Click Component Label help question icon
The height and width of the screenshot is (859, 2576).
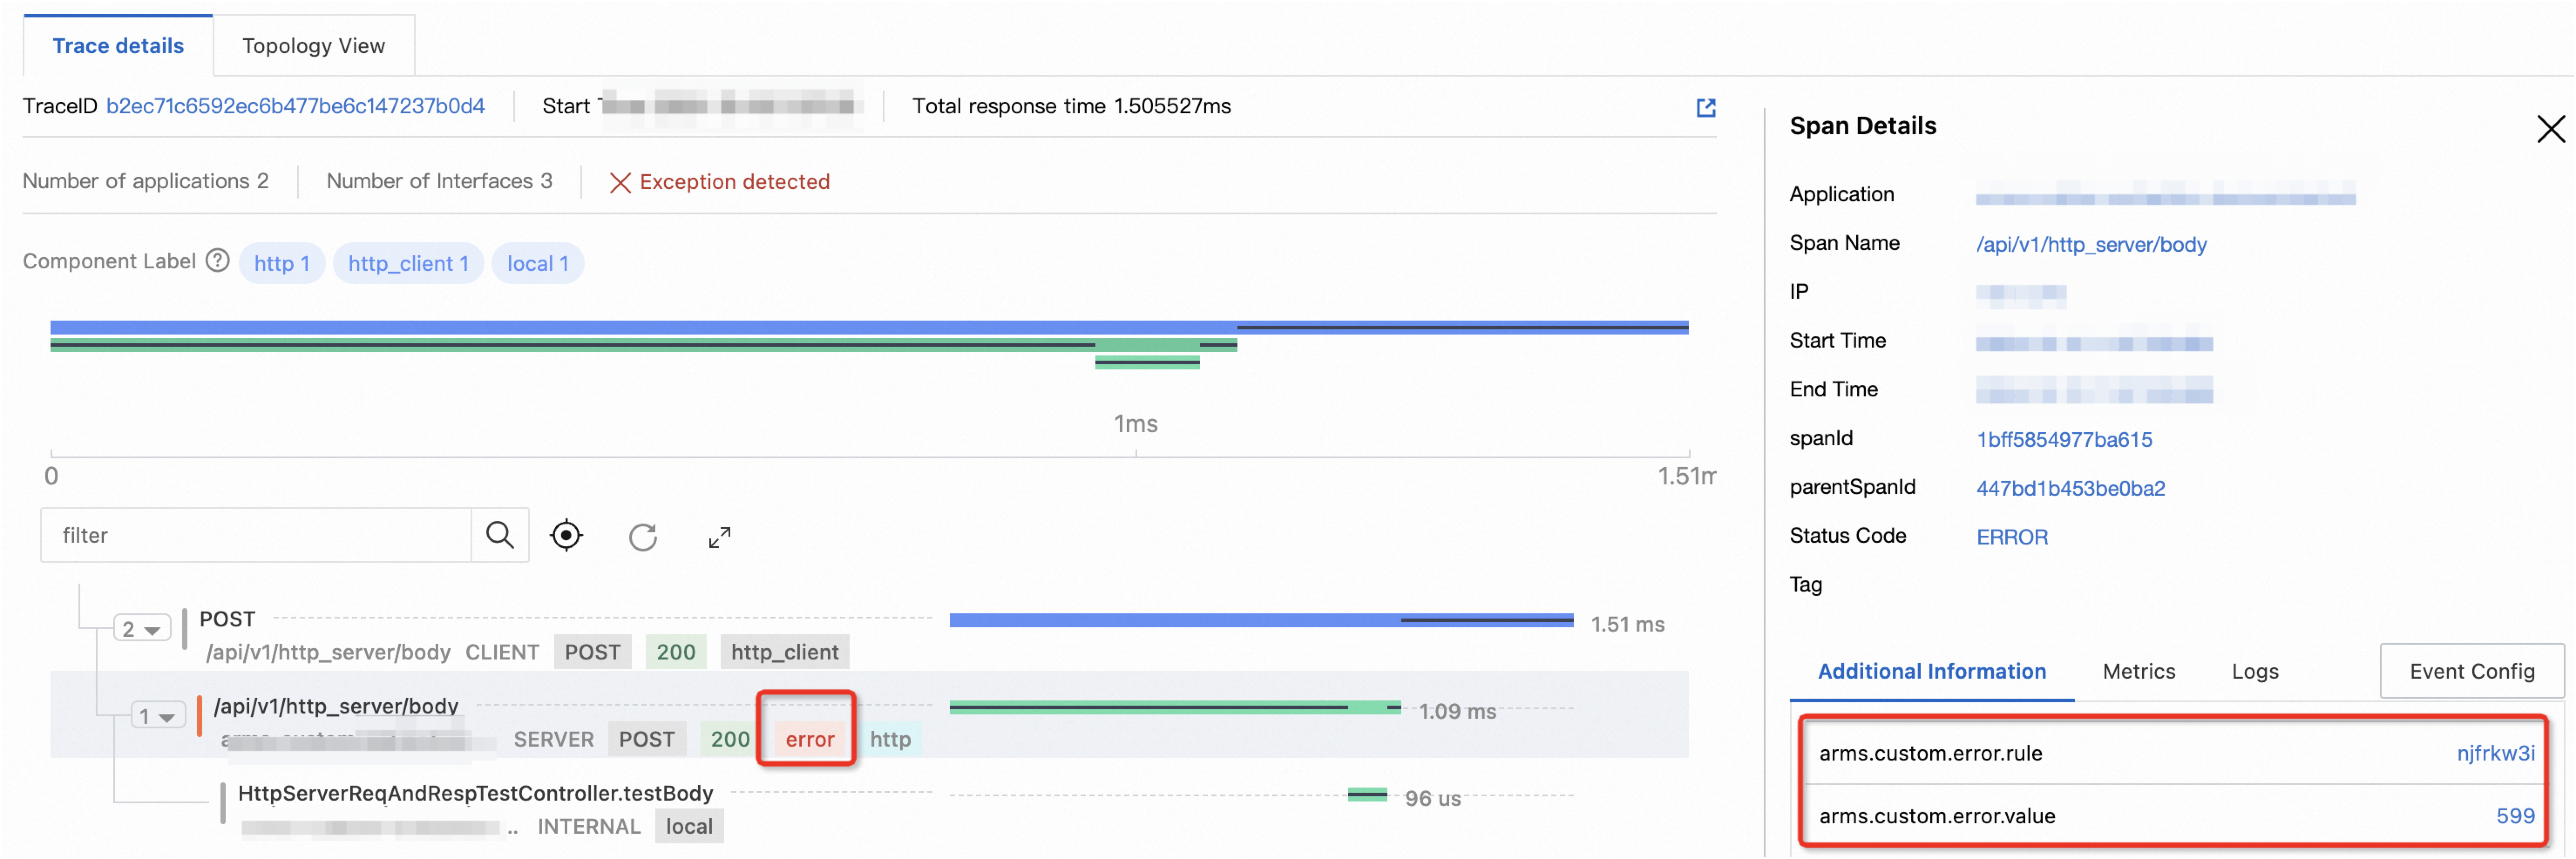coord(217,261)
